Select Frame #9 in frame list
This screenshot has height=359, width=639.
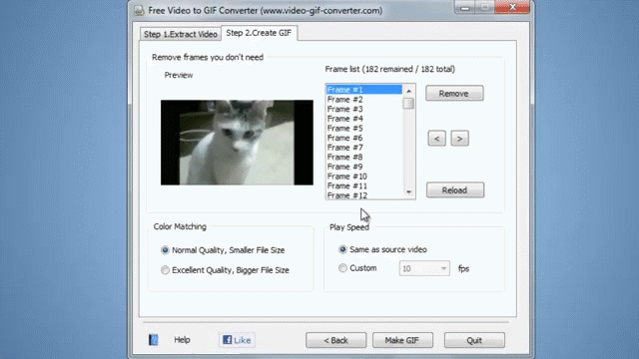click(364, 167)
